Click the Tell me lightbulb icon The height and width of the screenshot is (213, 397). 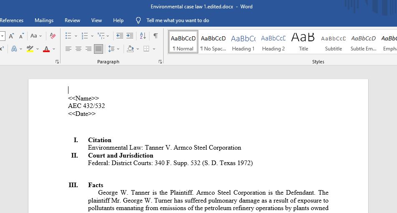(x=138, y=20)
